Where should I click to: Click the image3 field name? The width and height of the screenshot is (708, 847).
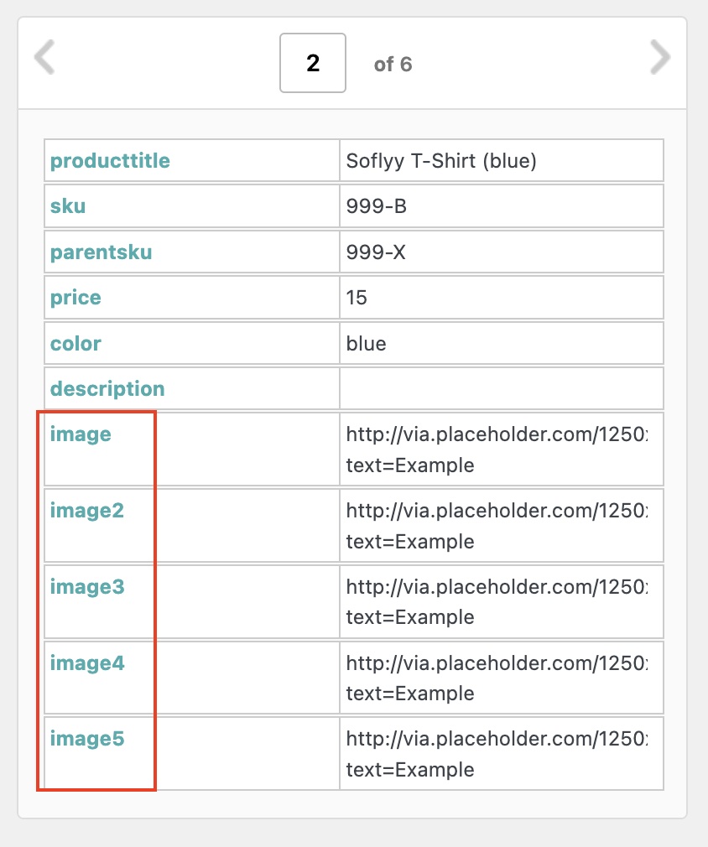click(x=87, y=587)
